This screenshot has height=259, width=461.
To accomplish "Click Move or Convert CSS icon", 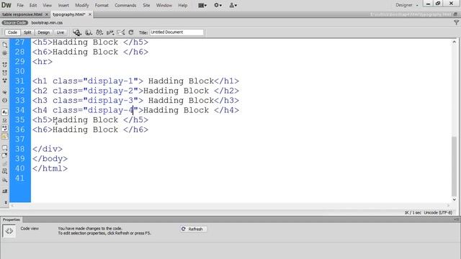I will pyautogui.click(x=5, y=180).
